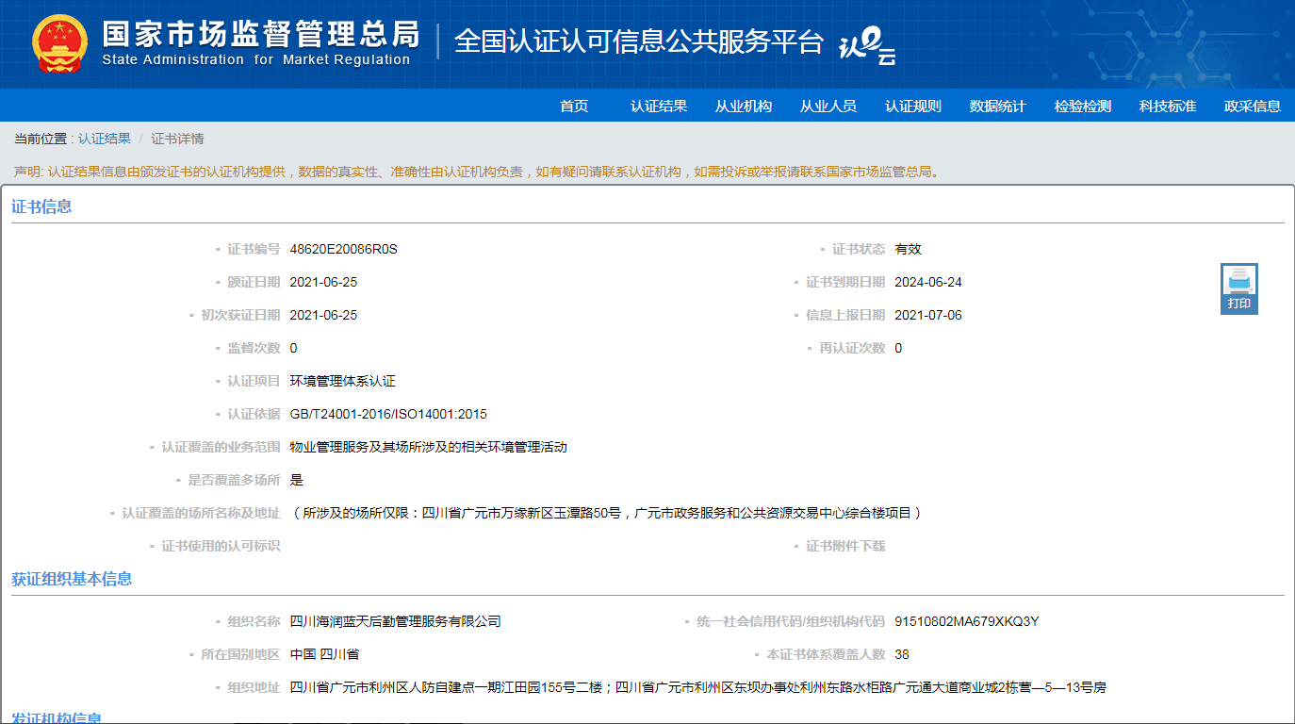Screen dimensions: 1295x724
Task: Click certificate number 48620E20086R0S
Action: tap(344, 249)
